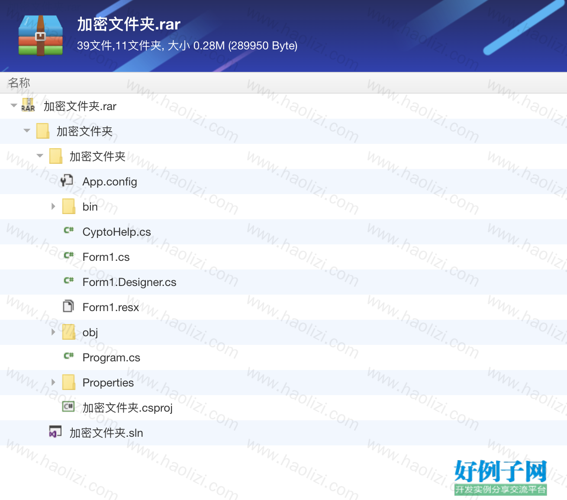Collapse the 加密文件夹.rar root node
567x500 pixels.
pos(14,105)
